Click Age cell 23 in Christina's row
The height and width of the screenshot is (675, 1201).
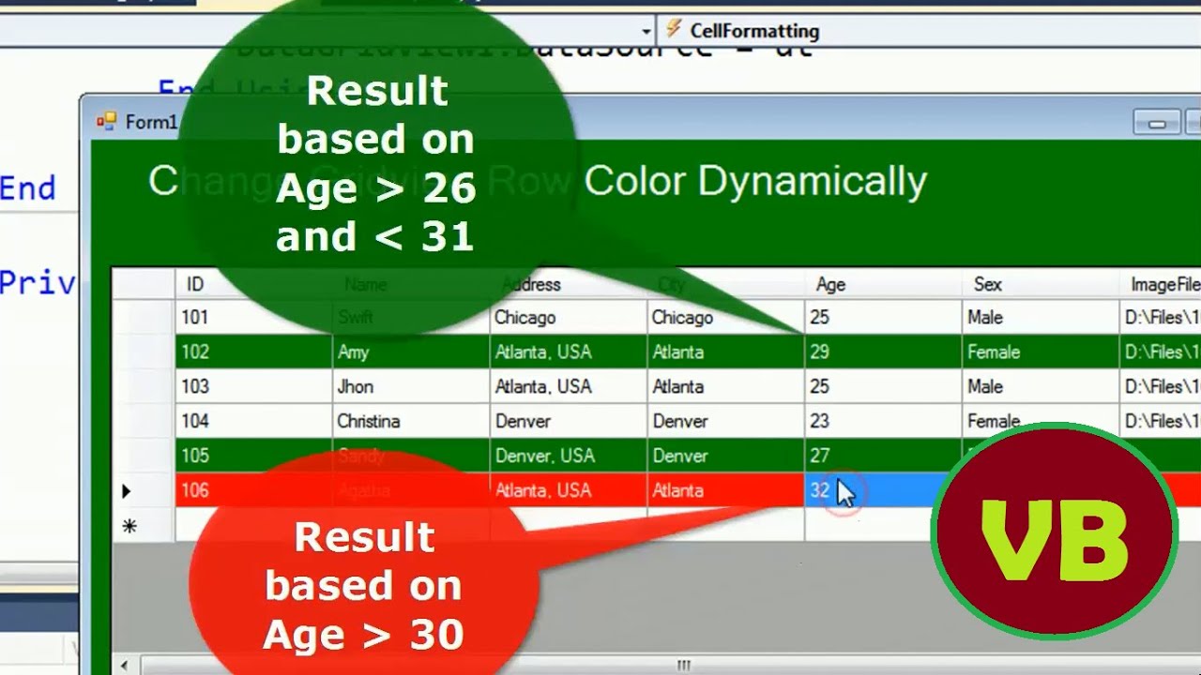883,422
